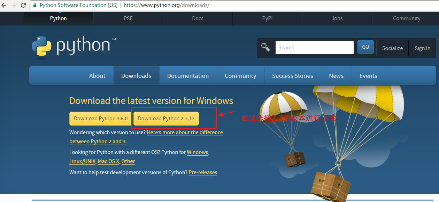The image size is (439, 202).
Task: Open the Python 2 and 3 difference link
Action: pos(185,132)
